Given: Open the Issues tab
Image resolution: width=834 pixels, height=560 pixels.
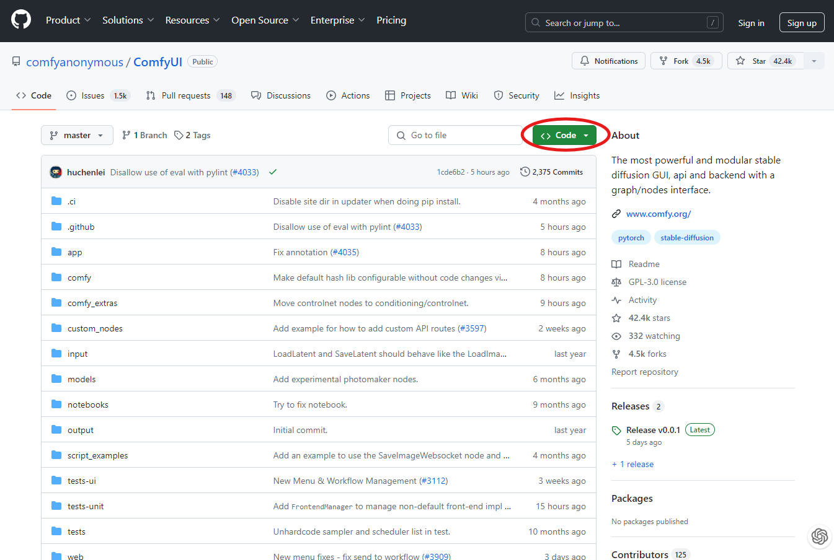Looking at the screenshot, I should point(99,95).
